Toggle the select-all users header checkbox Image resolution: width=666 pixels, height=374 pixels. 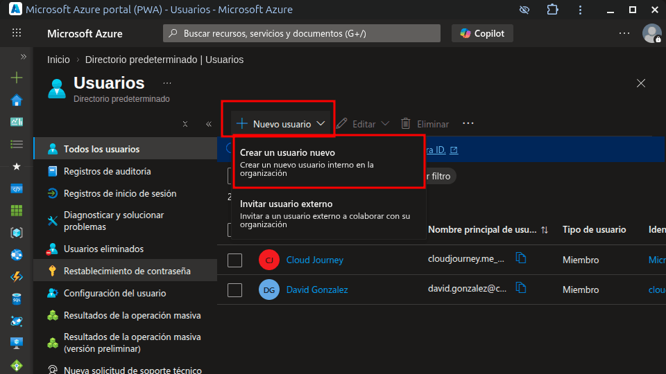[x=229, y=230]
